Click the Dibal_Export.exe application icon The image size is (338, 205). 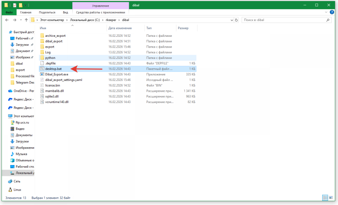42,74
